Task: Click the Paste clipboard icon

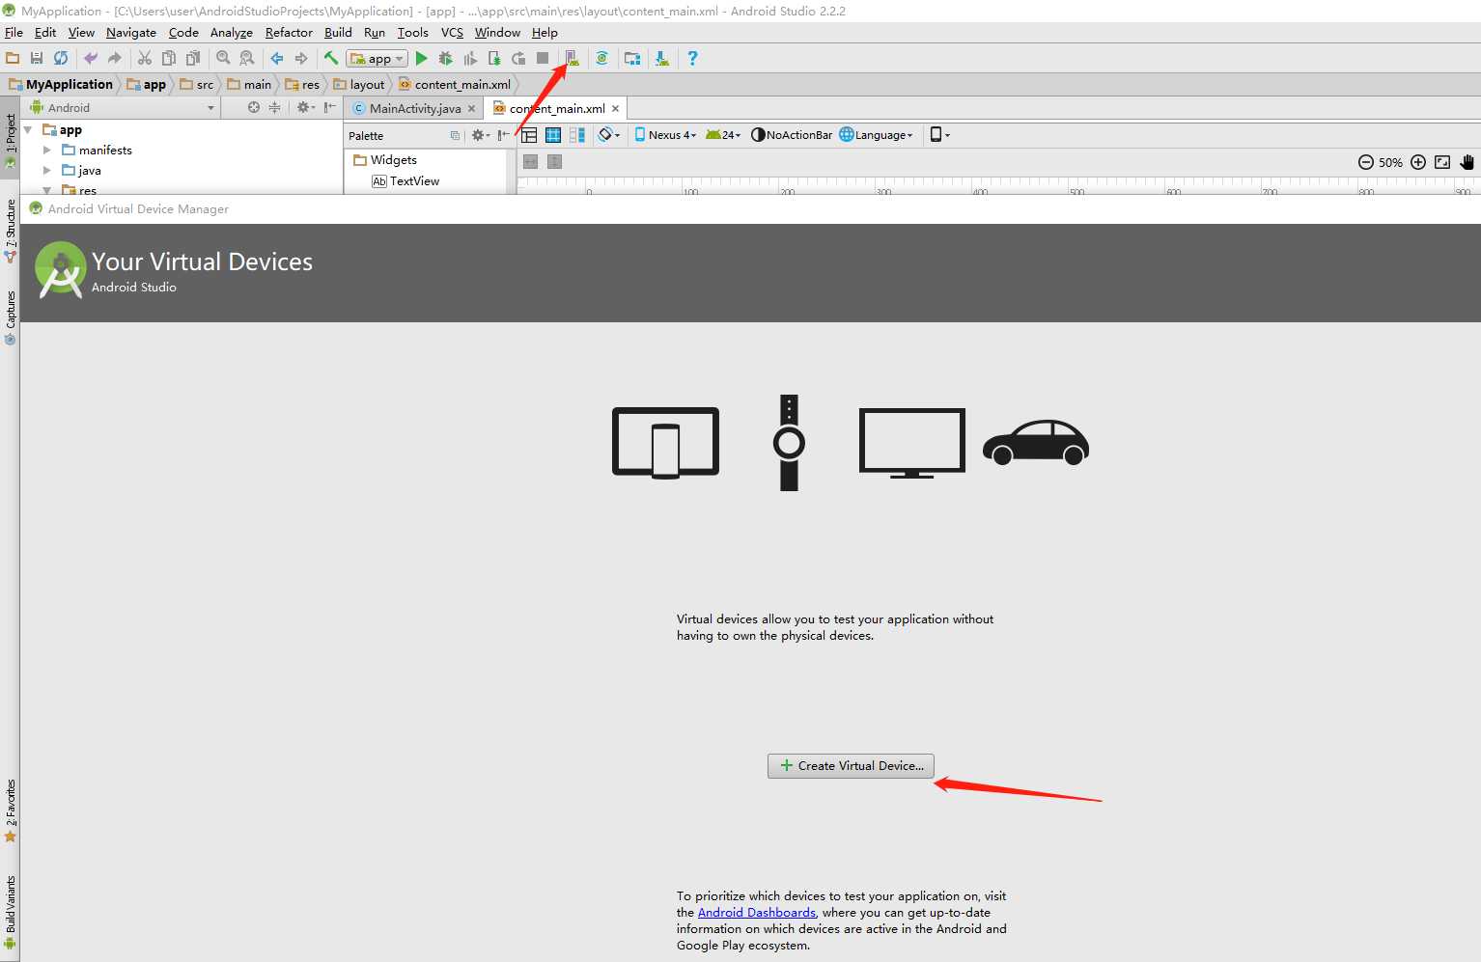Action: pos(193,58)
